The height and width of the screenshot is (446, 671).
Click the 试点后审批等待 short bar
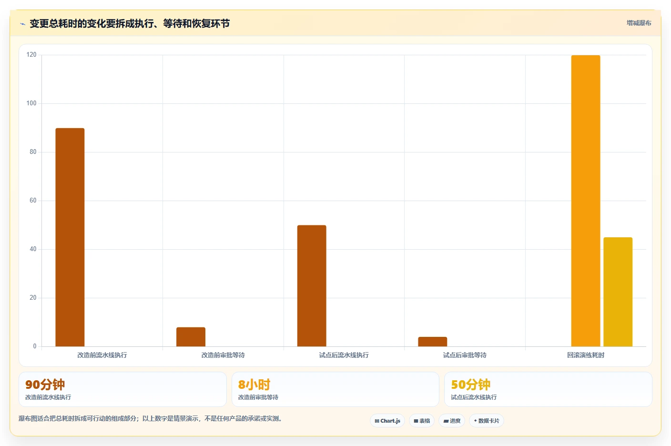[x=433, y=342]
